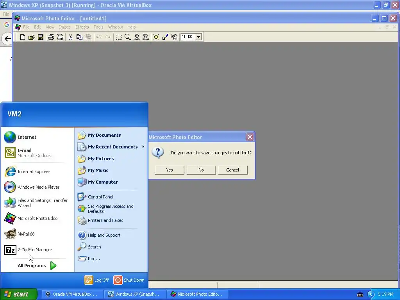Screen dimensions: 400x300
Task: Click the Copy toolbar icon
Action: [x=79, y=37]
